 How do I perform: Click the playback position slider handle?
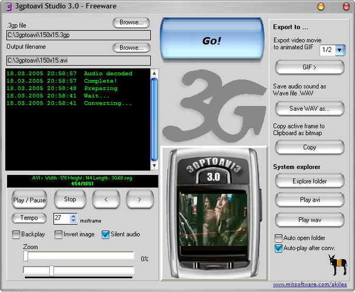tap(51, 271)
